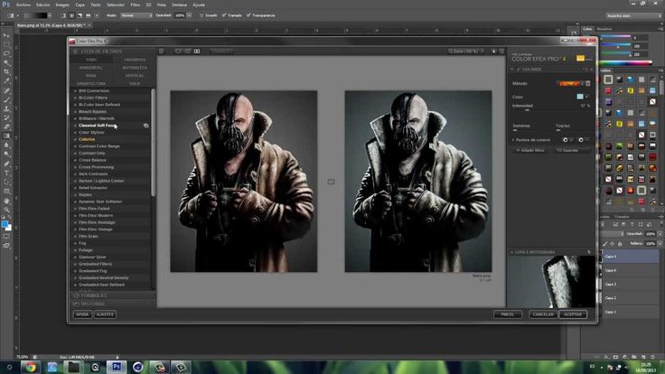Click the Intensidad slider track

[551, 110]
